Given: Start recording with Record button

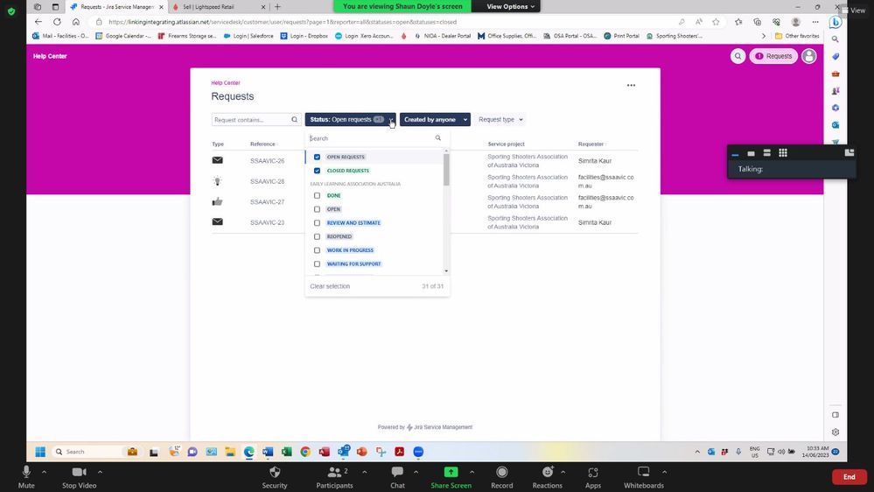Looking at the screenshot, I should click(501, 477).
